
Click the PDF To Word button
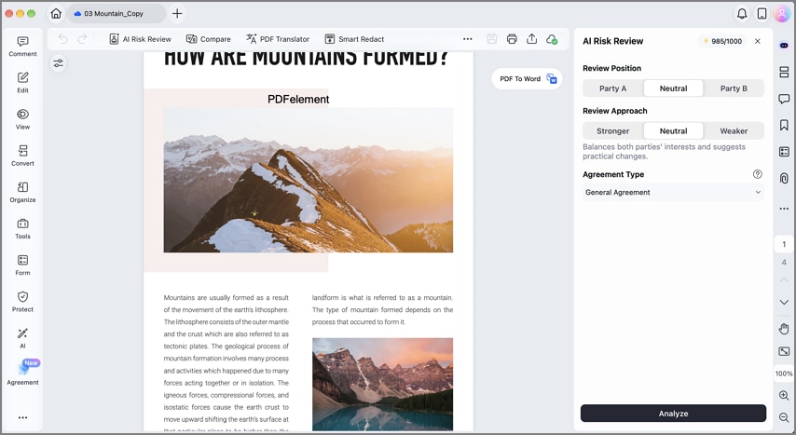pyautogui.click(x=528, y=78)
